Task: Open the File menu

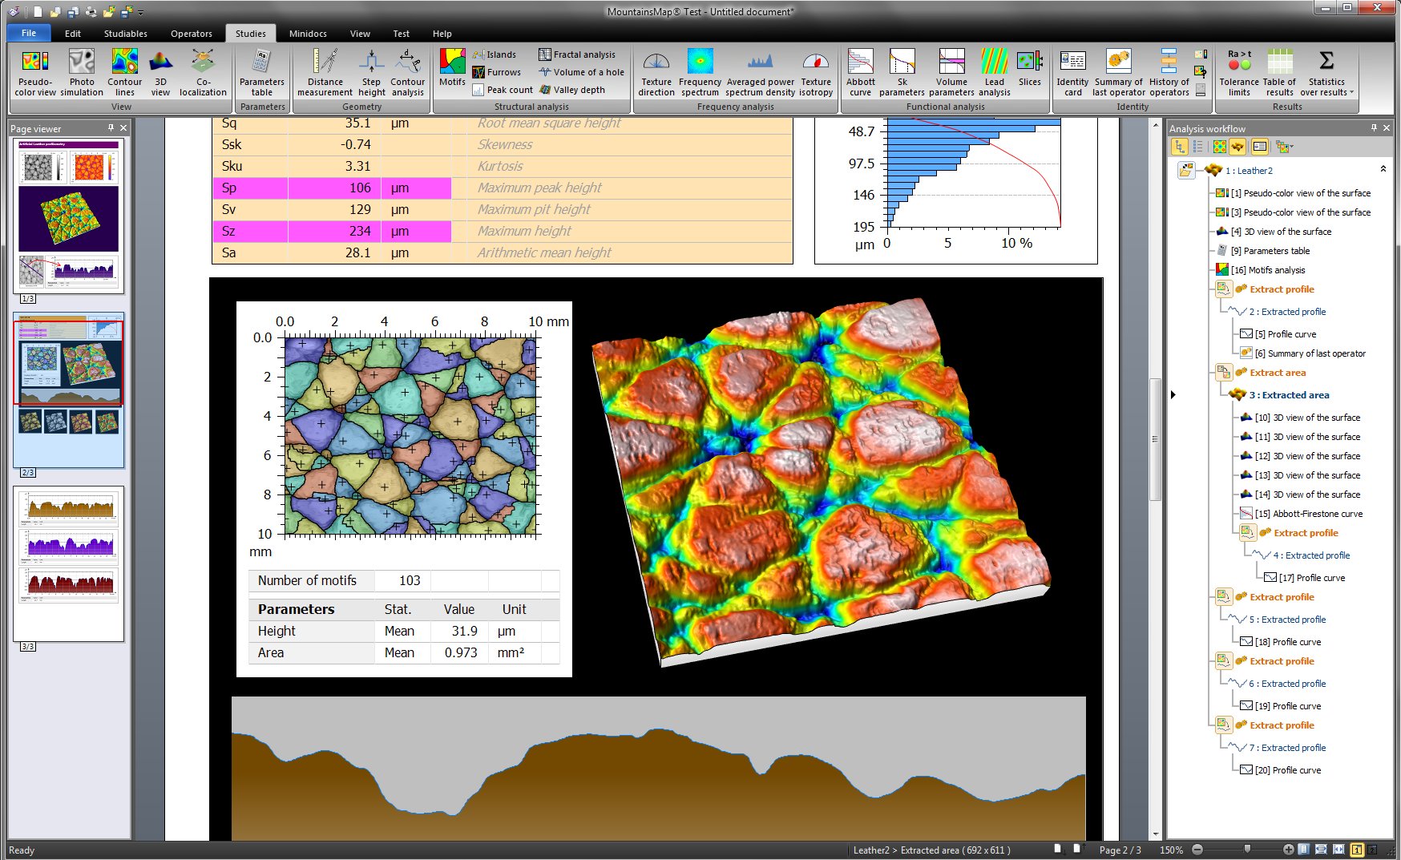Action: tap(29, 33)
